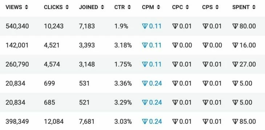This screenshot has width=265, height=130.
Task: Click the TON icon beside 27.00 spent
Action: 235,64
